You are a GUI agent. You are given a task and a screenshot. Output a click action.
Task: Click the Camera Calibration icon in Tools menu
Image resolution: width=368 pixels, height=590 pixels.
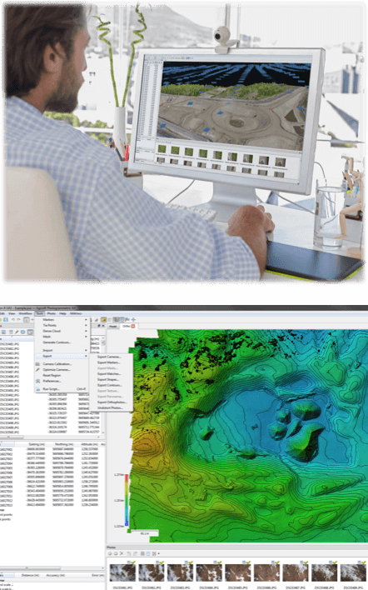point(38,364)
